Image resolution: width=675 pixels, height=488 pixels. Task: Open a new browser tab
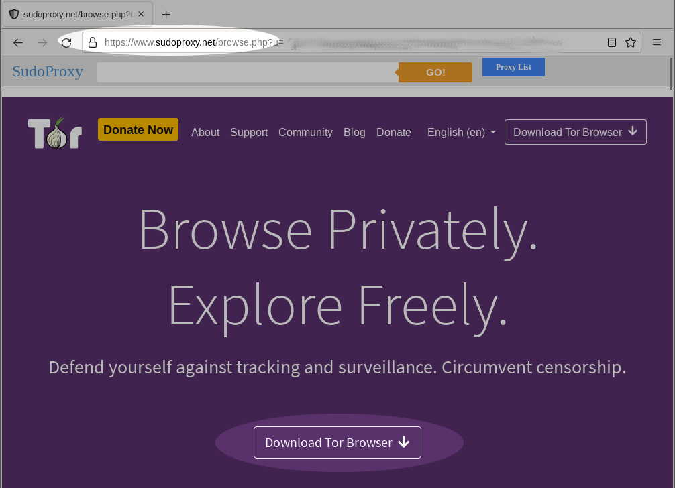166,14
